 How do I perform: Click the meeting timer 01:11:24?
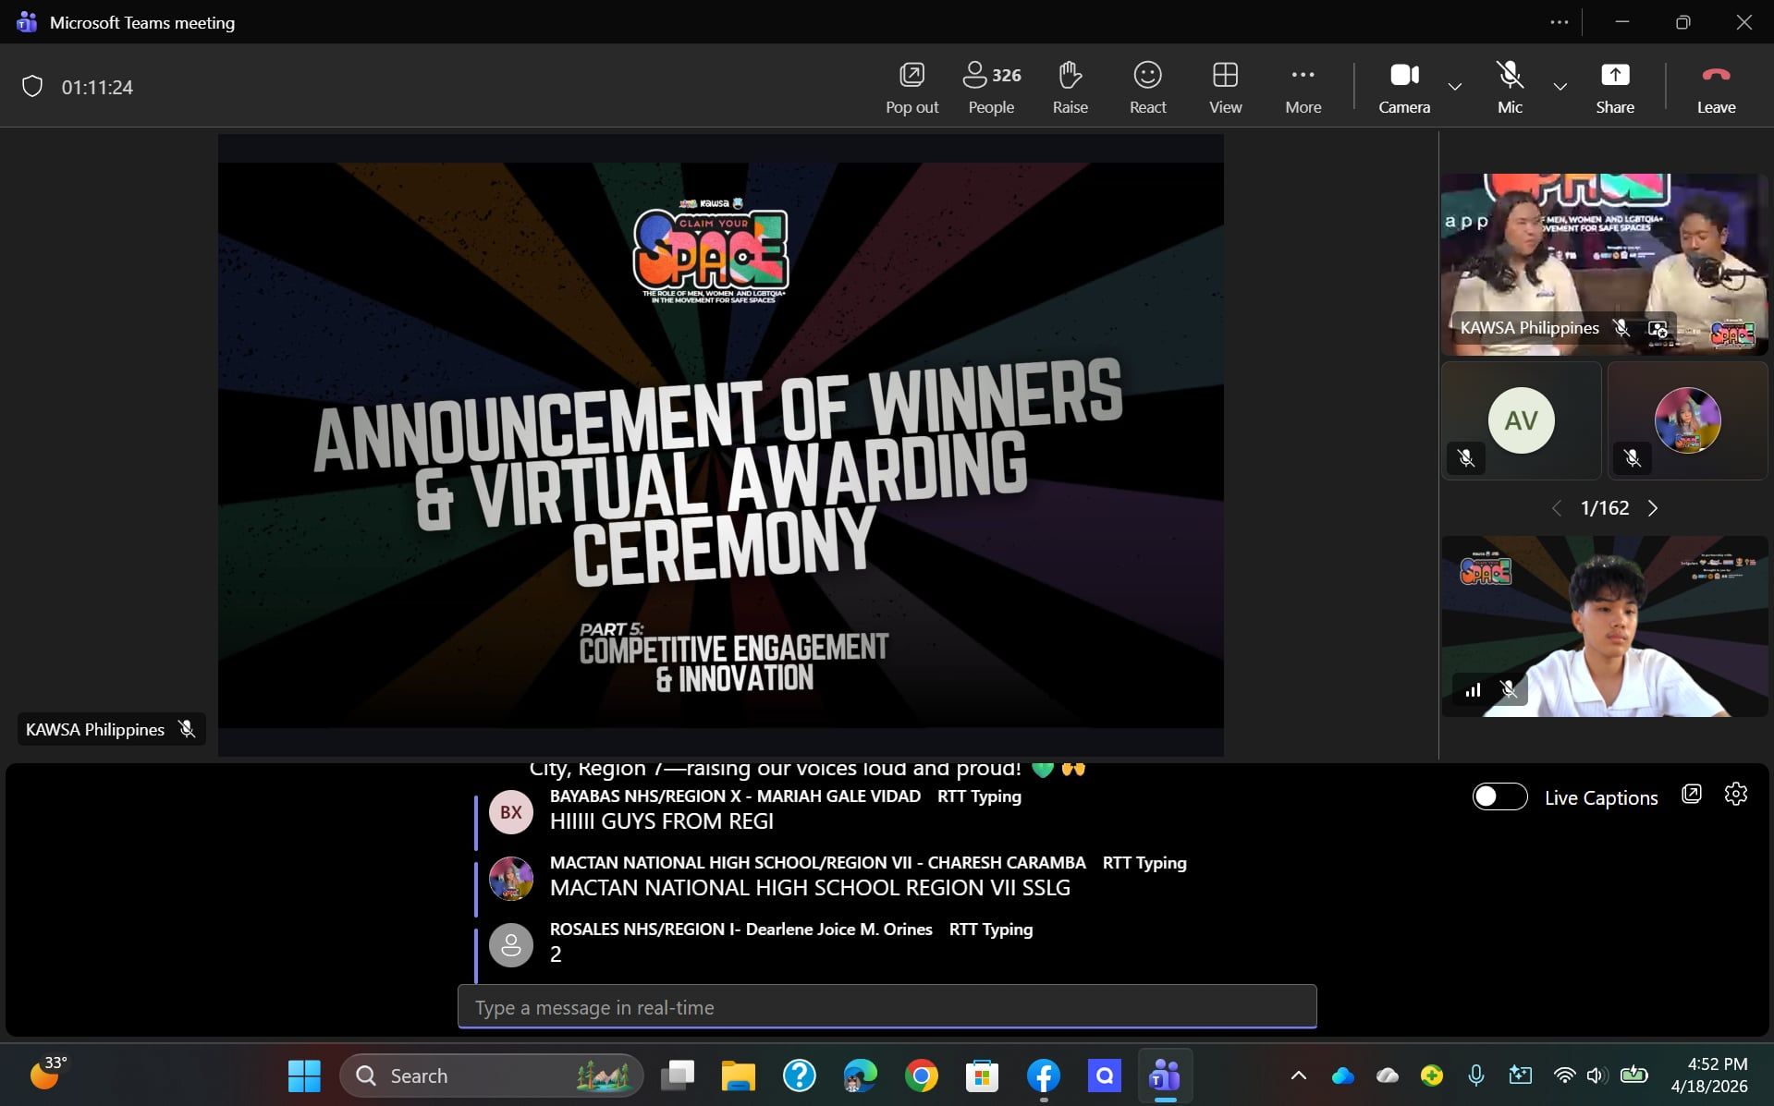97,87
